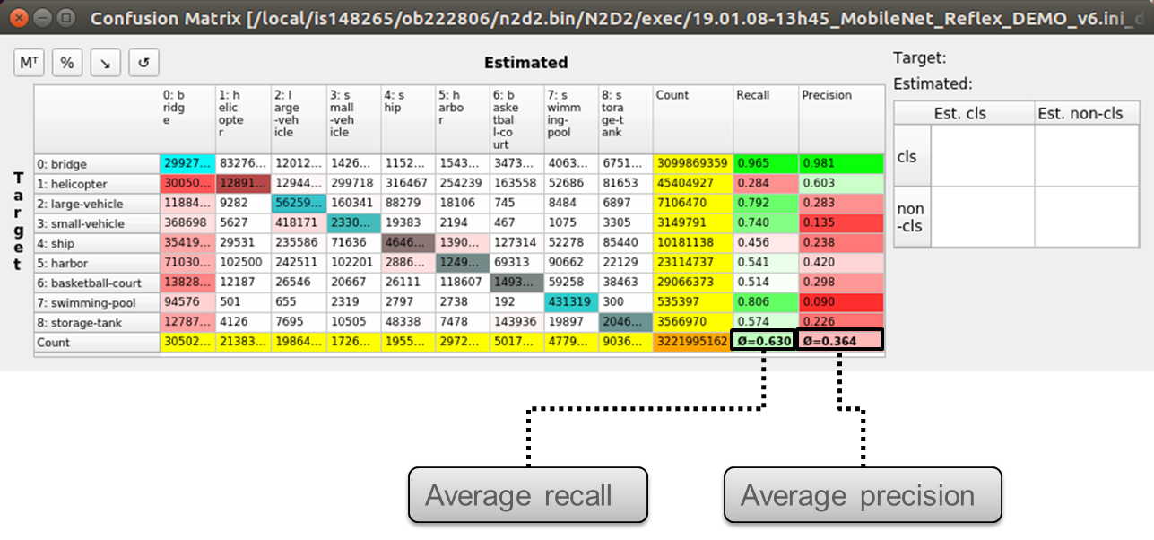Click the swimming-pool row cell 94576
This screenshot has width=1154, height=540.
coord(187,302)
